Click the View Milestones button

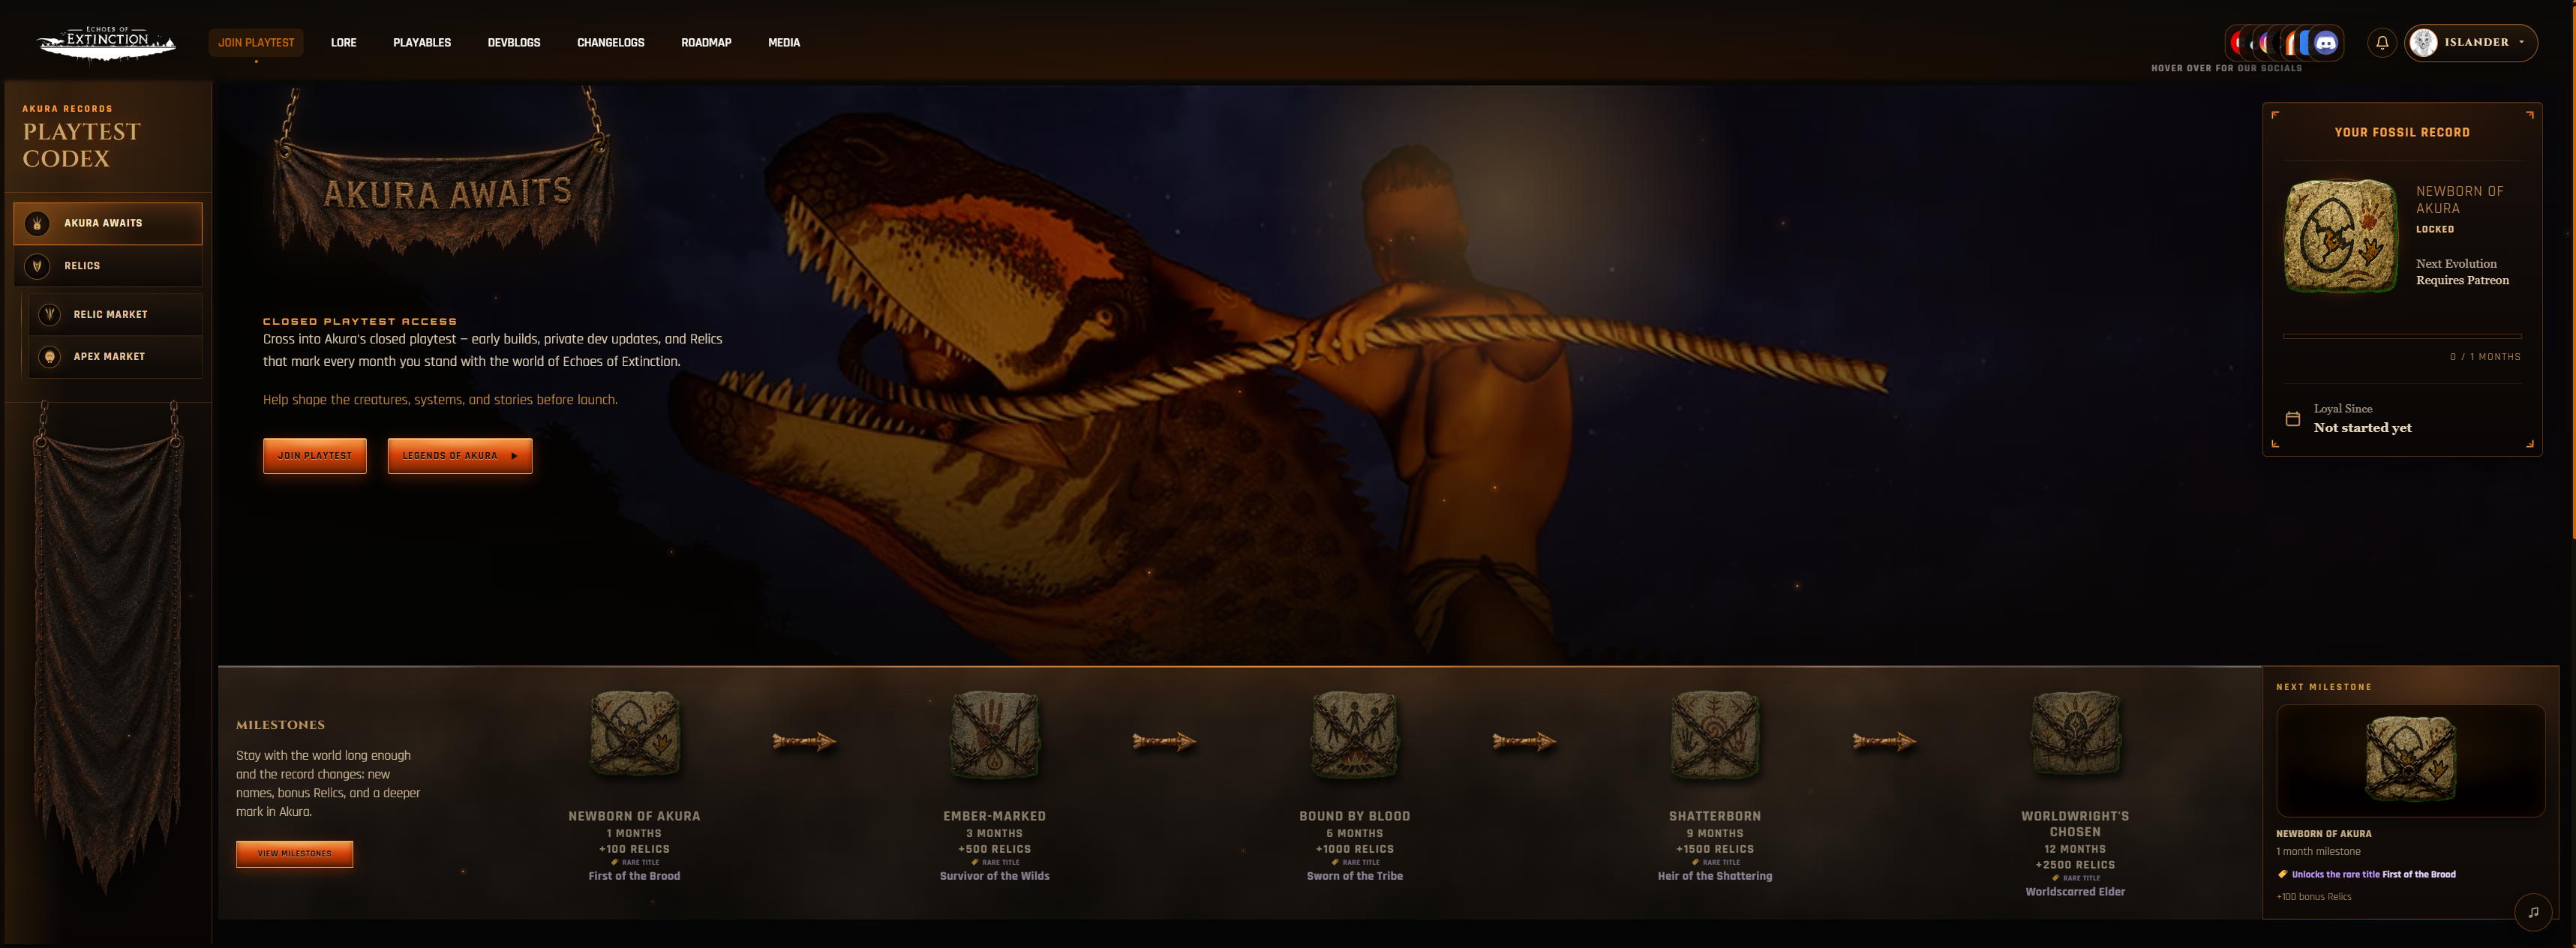click(294, 854)
